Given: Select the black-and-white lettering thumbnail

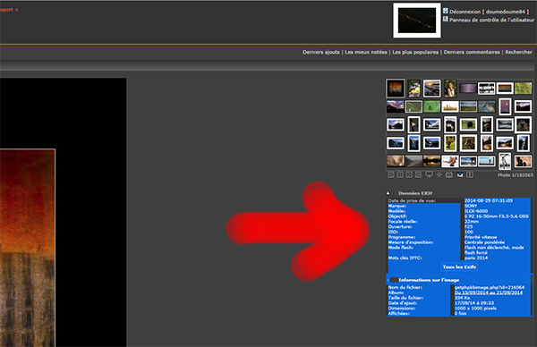Looking at the screenshot, I should pos(486,89).
